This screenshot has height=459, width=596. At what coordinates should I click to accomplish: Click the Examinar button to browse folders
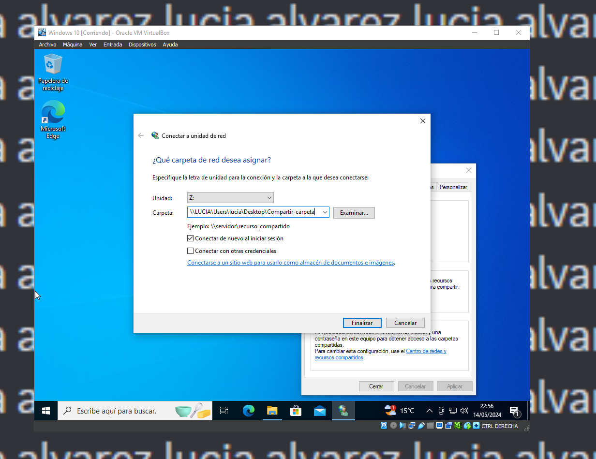[x=354, y=212]
